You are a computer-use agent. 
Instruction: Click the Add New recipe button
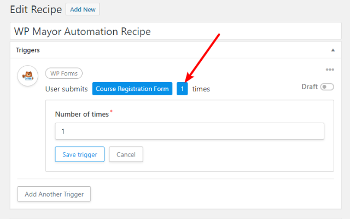[83, 9]
